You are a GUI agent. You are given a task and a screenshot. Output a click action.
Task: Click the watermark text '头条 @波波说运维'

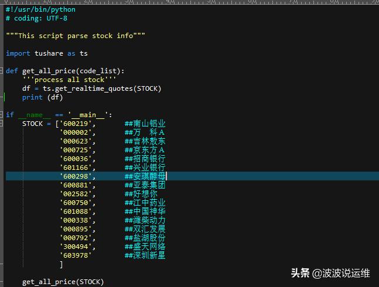click(x=332, y=273)
